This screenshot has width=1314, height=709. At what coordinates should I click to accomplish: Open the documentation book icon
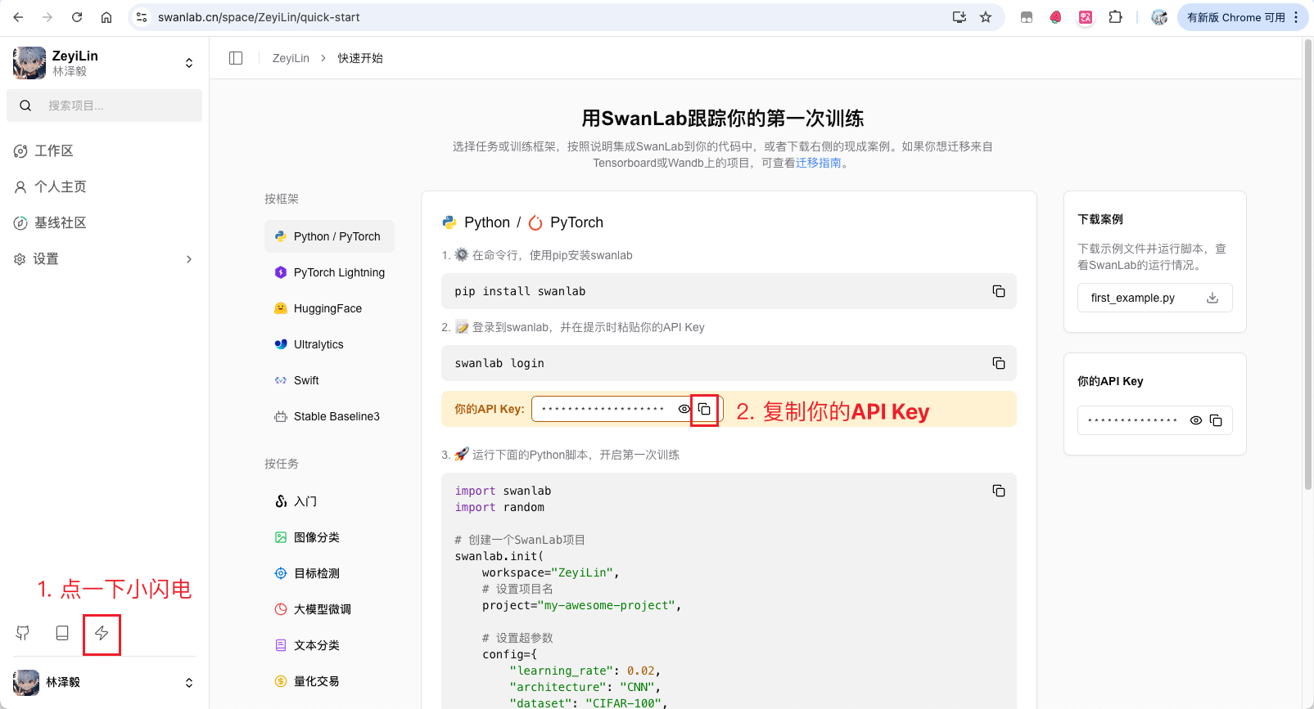[x=62, y=633]
